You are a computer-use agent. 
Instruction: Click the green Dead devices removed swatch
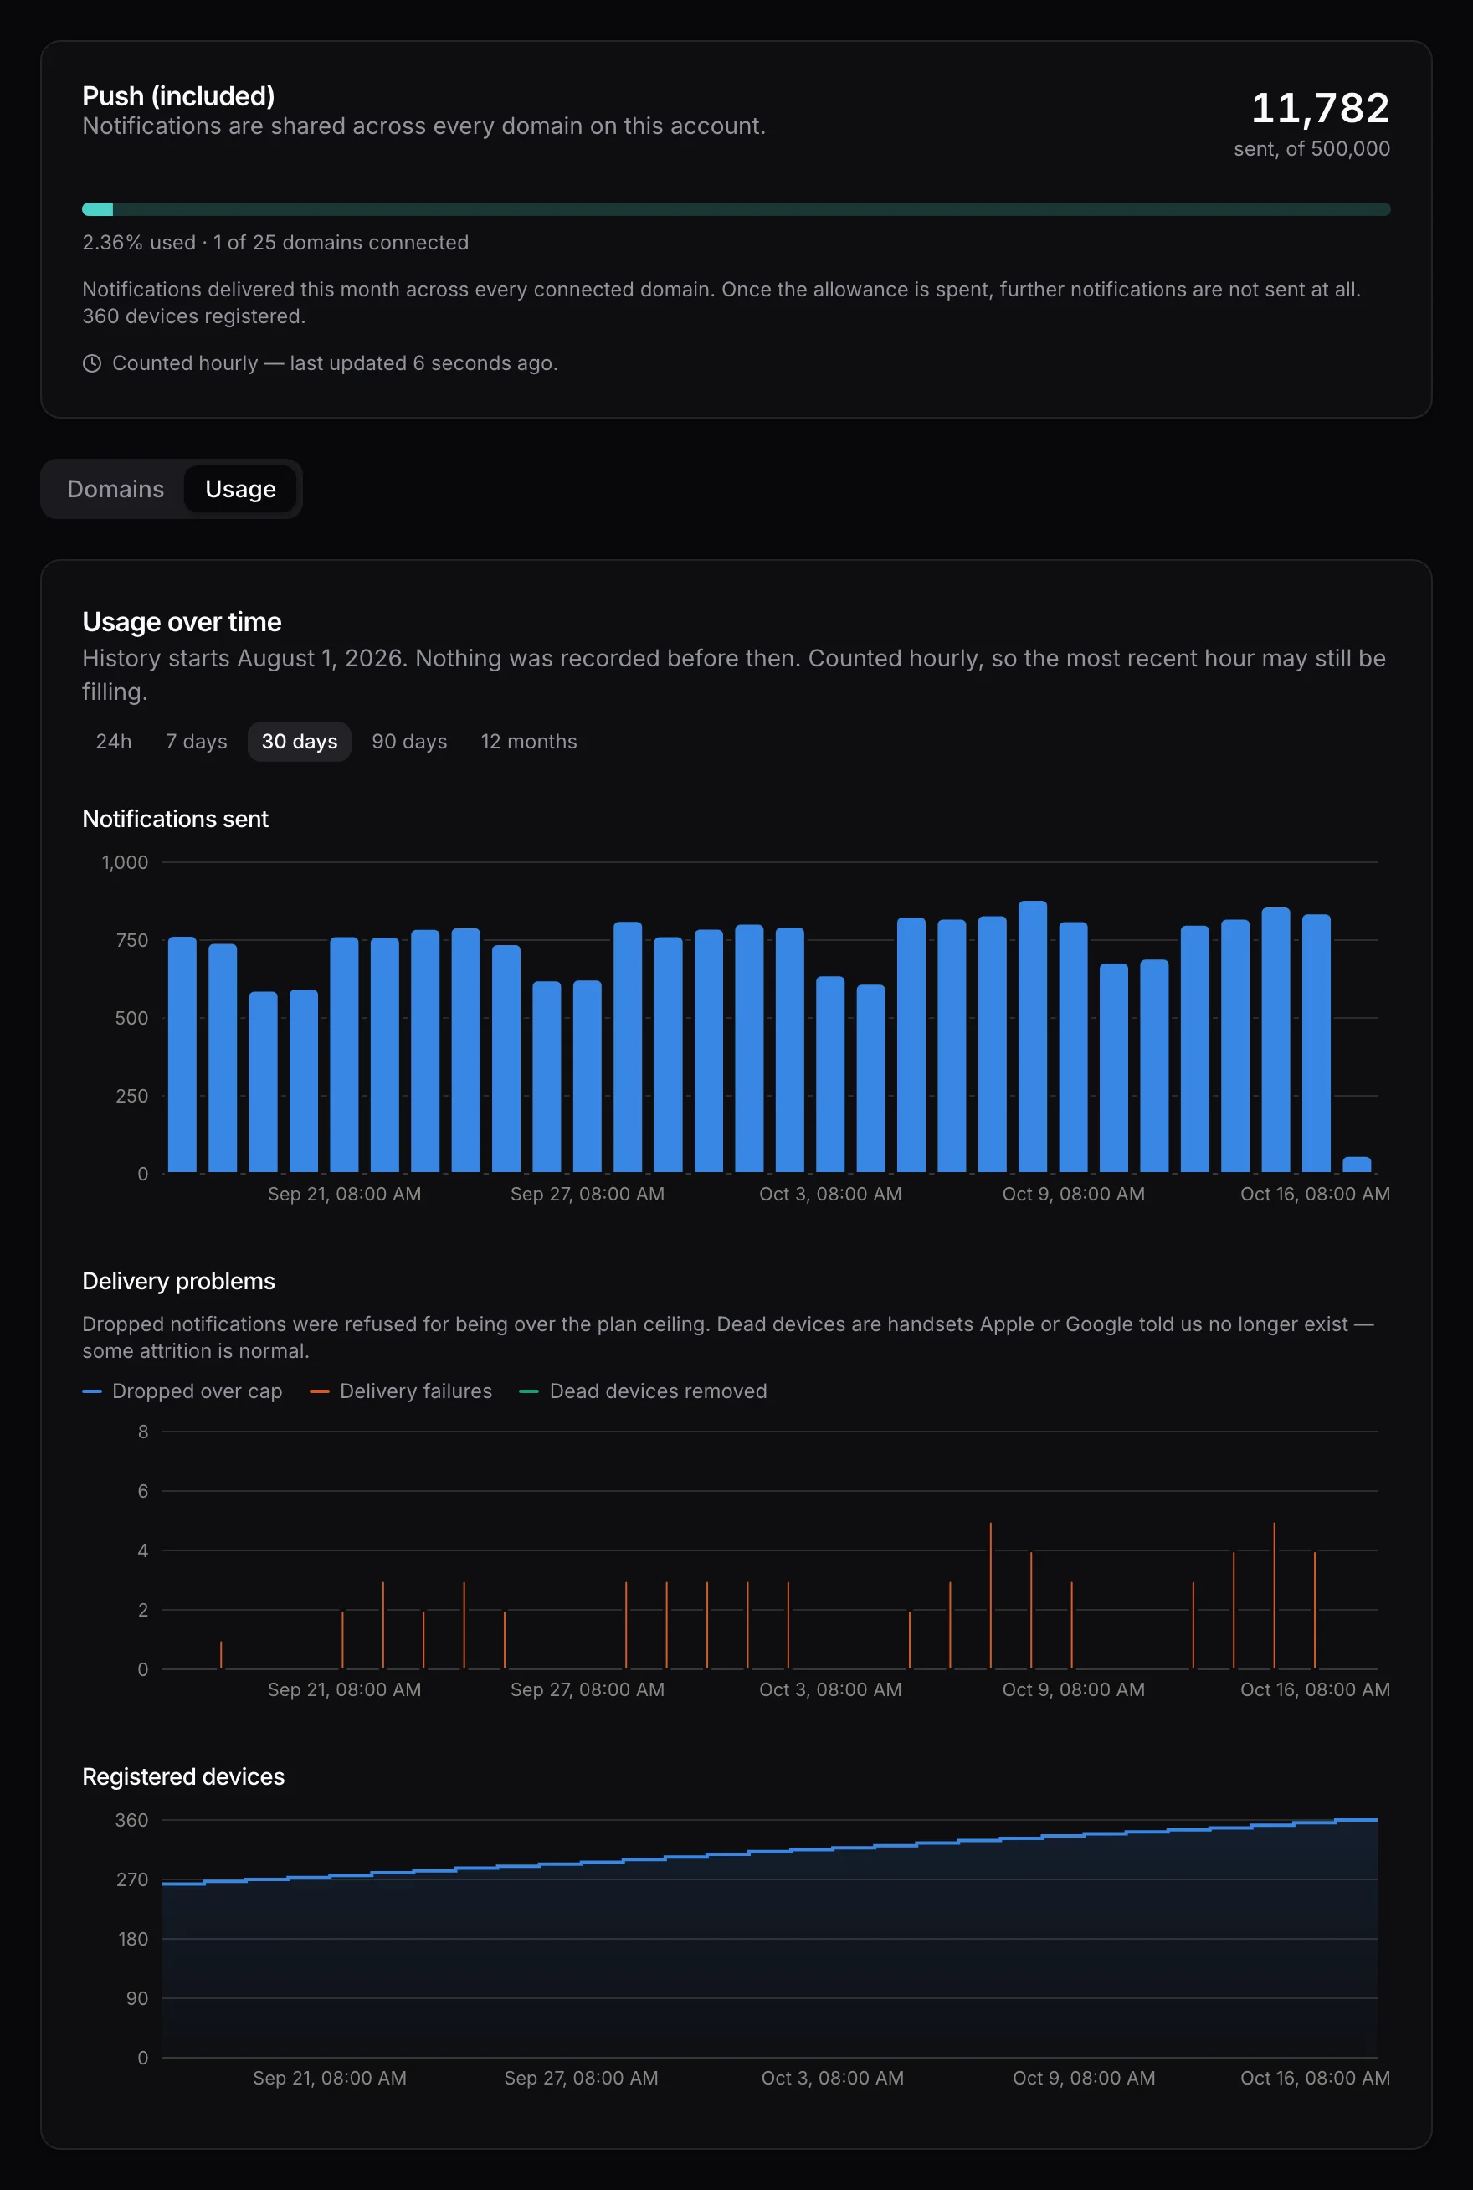coord(529,1391)
